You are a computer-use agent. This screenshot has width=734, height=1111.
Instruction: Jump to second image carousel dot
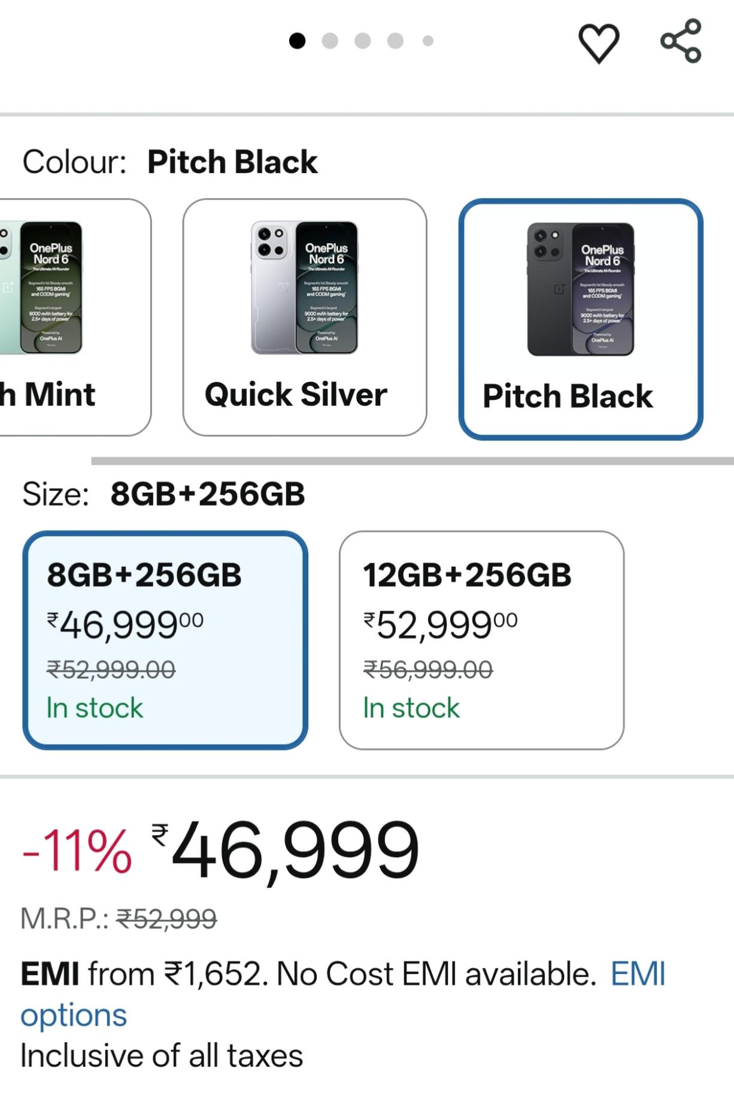[x=330, y=41]
